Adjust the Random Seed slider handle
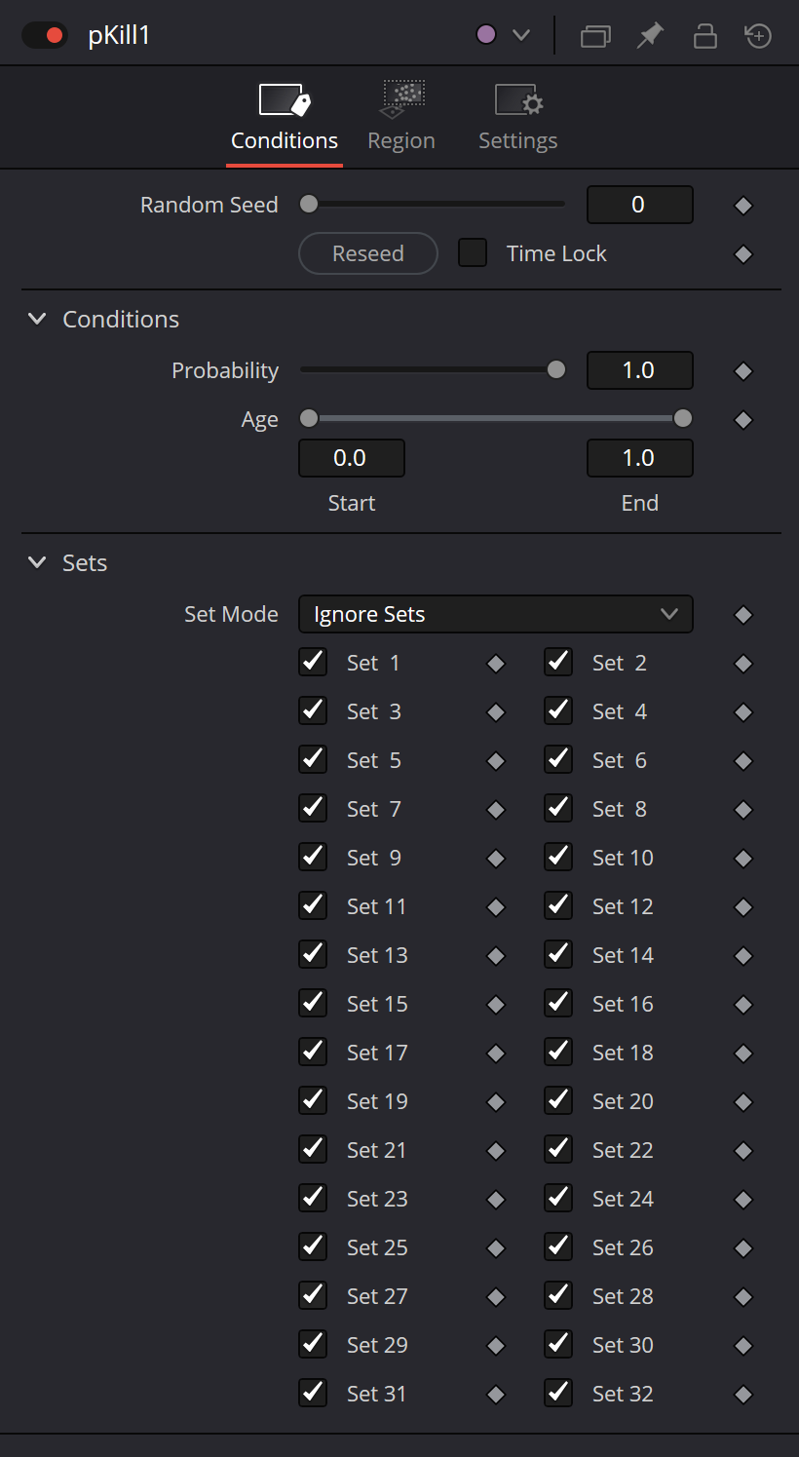Viewport: 799px width, 1457px height. point(309,205)
